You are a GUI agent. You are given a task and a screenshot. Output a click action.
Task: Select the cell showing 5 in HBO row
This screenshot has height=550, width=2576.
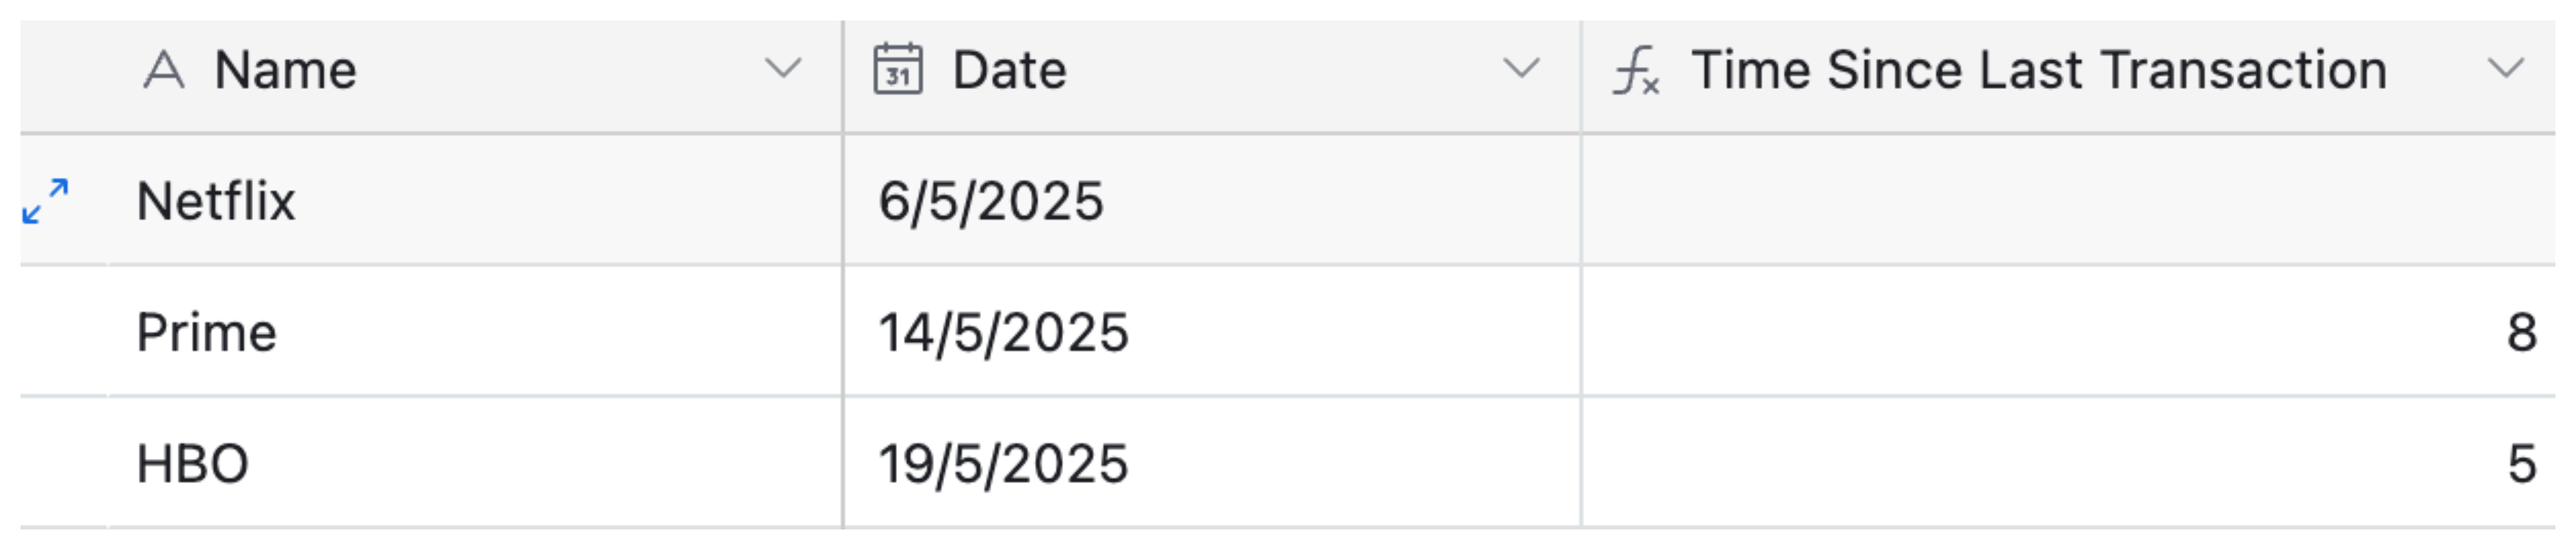point(2066,464)
